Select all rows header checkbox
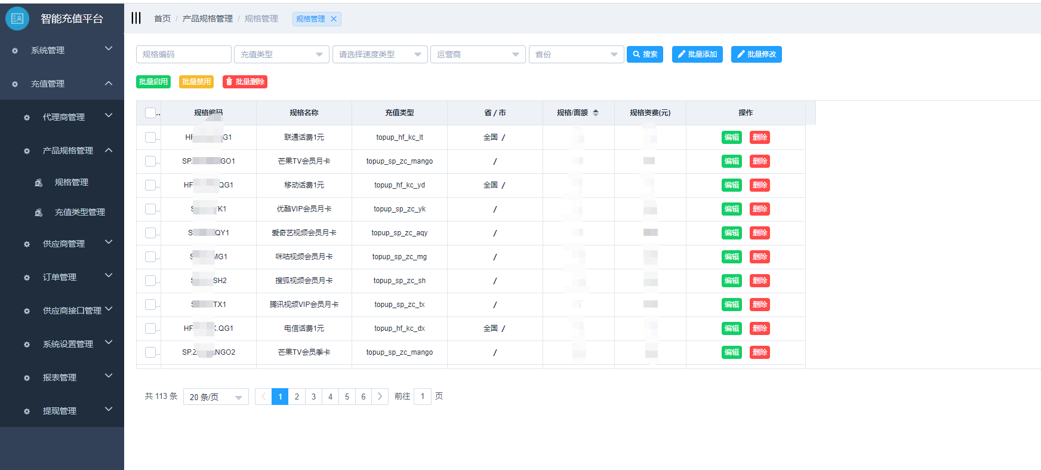This screenshot has height=470, width=1041. click(x=150, y=113)
